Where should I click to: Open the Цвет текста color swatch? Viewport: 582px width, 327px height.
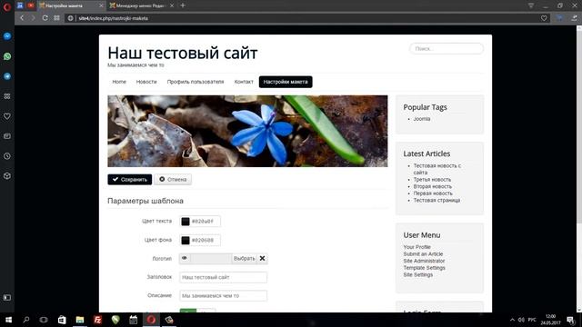[186, 222]
